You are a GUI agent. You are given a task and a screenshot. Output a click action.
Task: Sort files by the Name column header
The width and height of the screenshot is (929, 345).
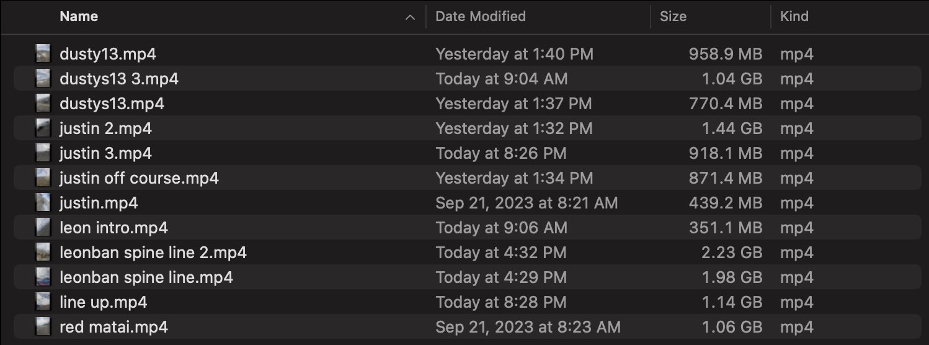(x=79, y=17)
